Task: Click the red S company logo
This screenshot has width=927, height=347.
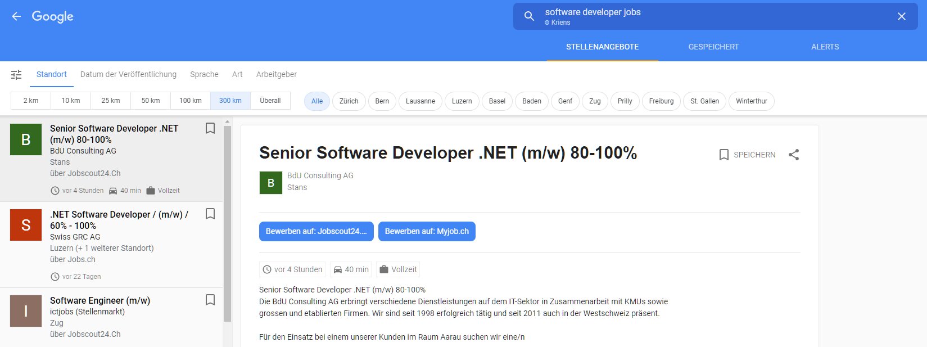Action: pos(26,225)
